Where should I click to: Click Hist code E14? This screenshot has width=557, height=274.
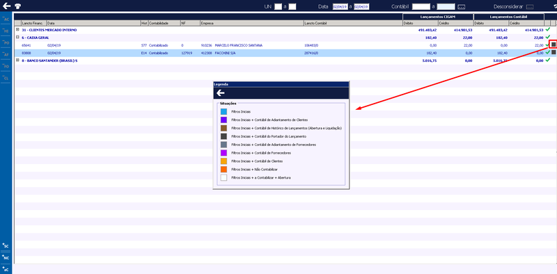tap(143, 53)
